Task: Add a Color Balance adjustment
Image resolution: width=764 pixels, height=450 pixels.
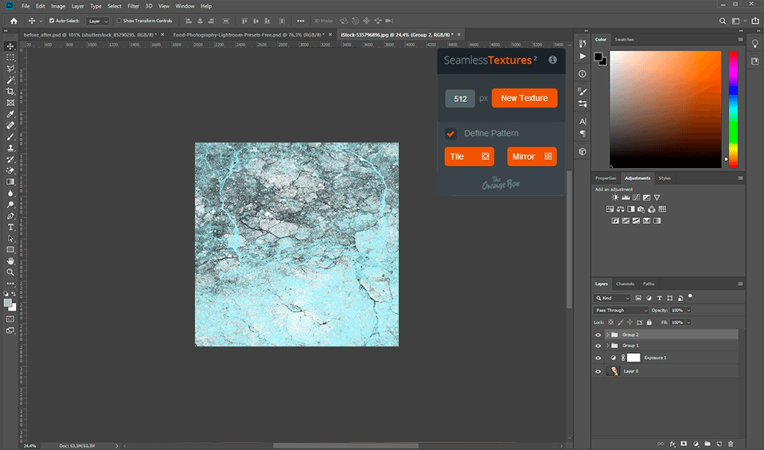Action: tap(620, 209)
